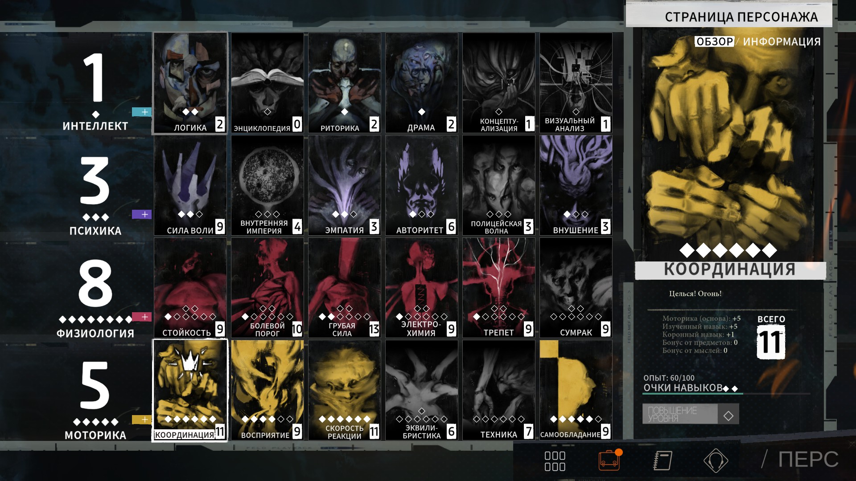Open the thought cabinet head icon
This screenshot has height=481, width=856.
(716, 461)
